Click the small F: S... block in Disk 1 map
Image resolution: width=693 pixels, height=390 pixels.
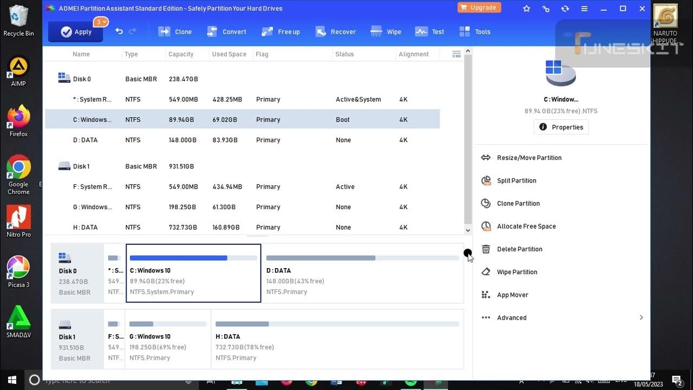[x=114, y=339]
